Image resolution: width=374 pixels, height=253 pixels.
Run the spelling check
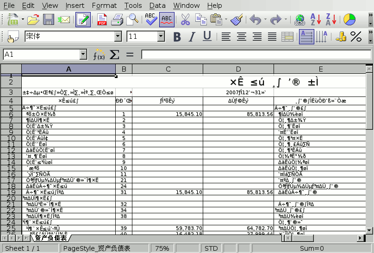(150, 19)
